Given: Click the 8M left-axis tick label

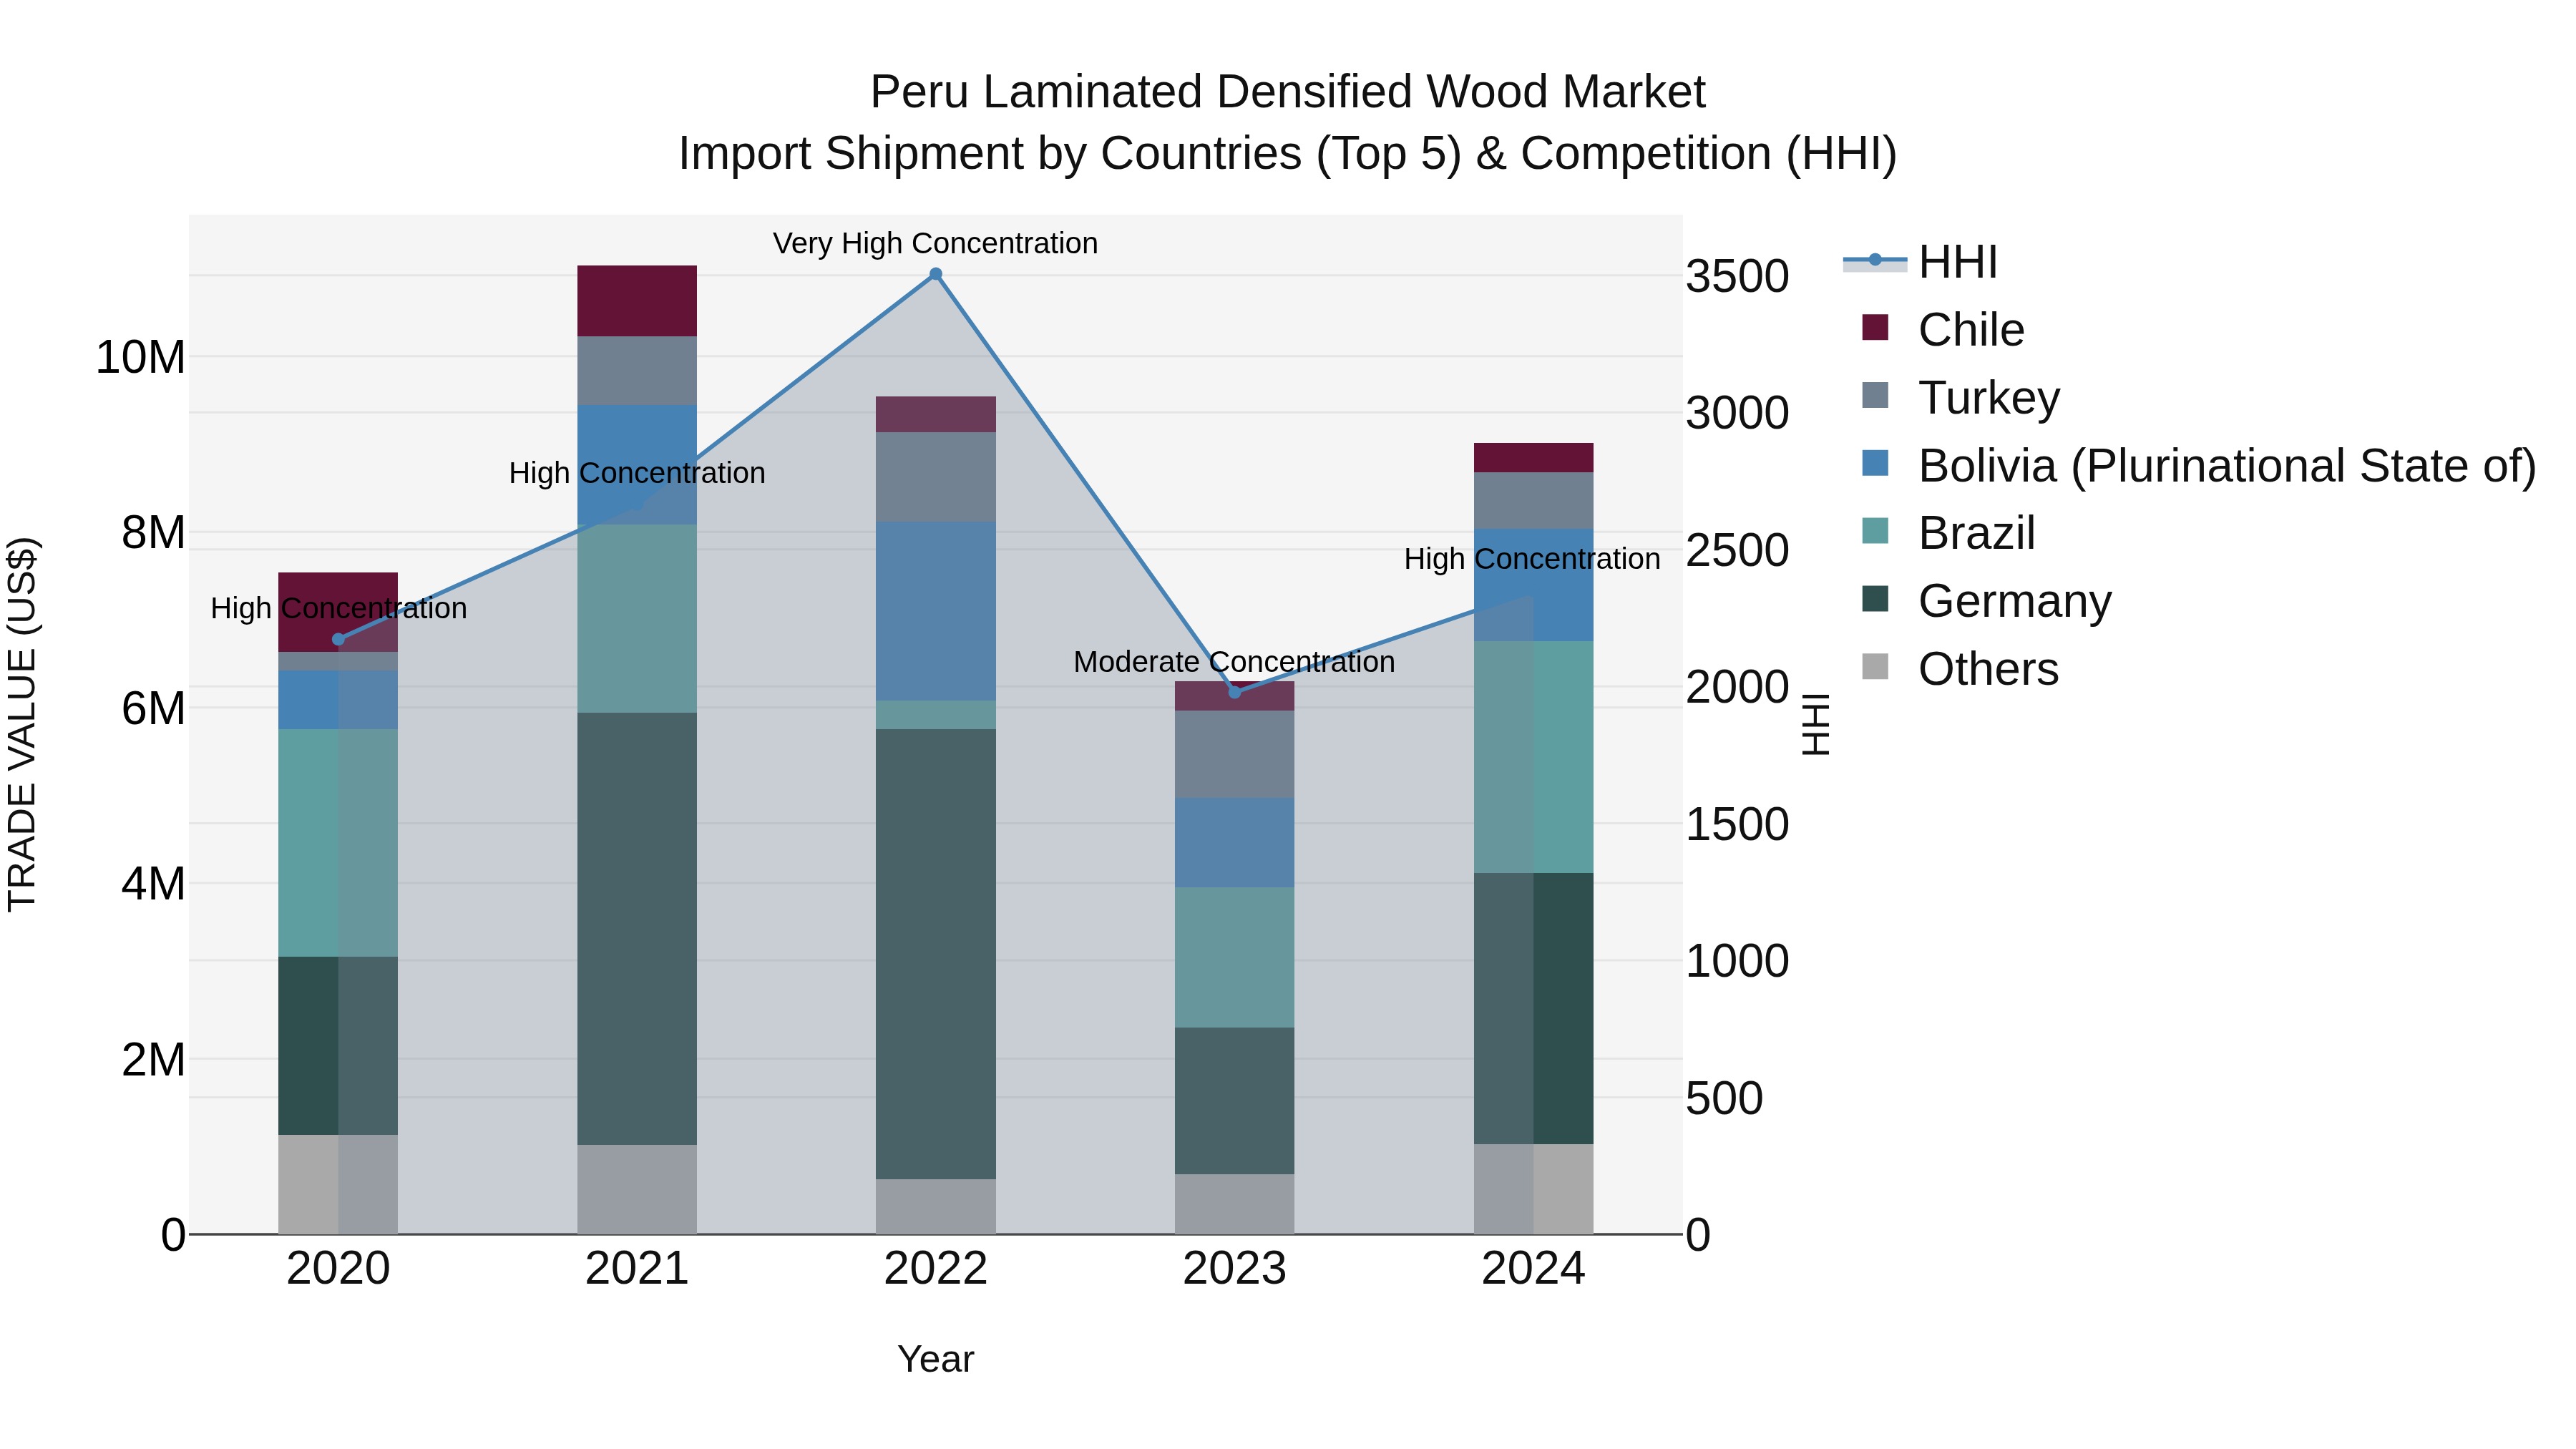Looking at the screenshot, I should click(x=153, y=532).
